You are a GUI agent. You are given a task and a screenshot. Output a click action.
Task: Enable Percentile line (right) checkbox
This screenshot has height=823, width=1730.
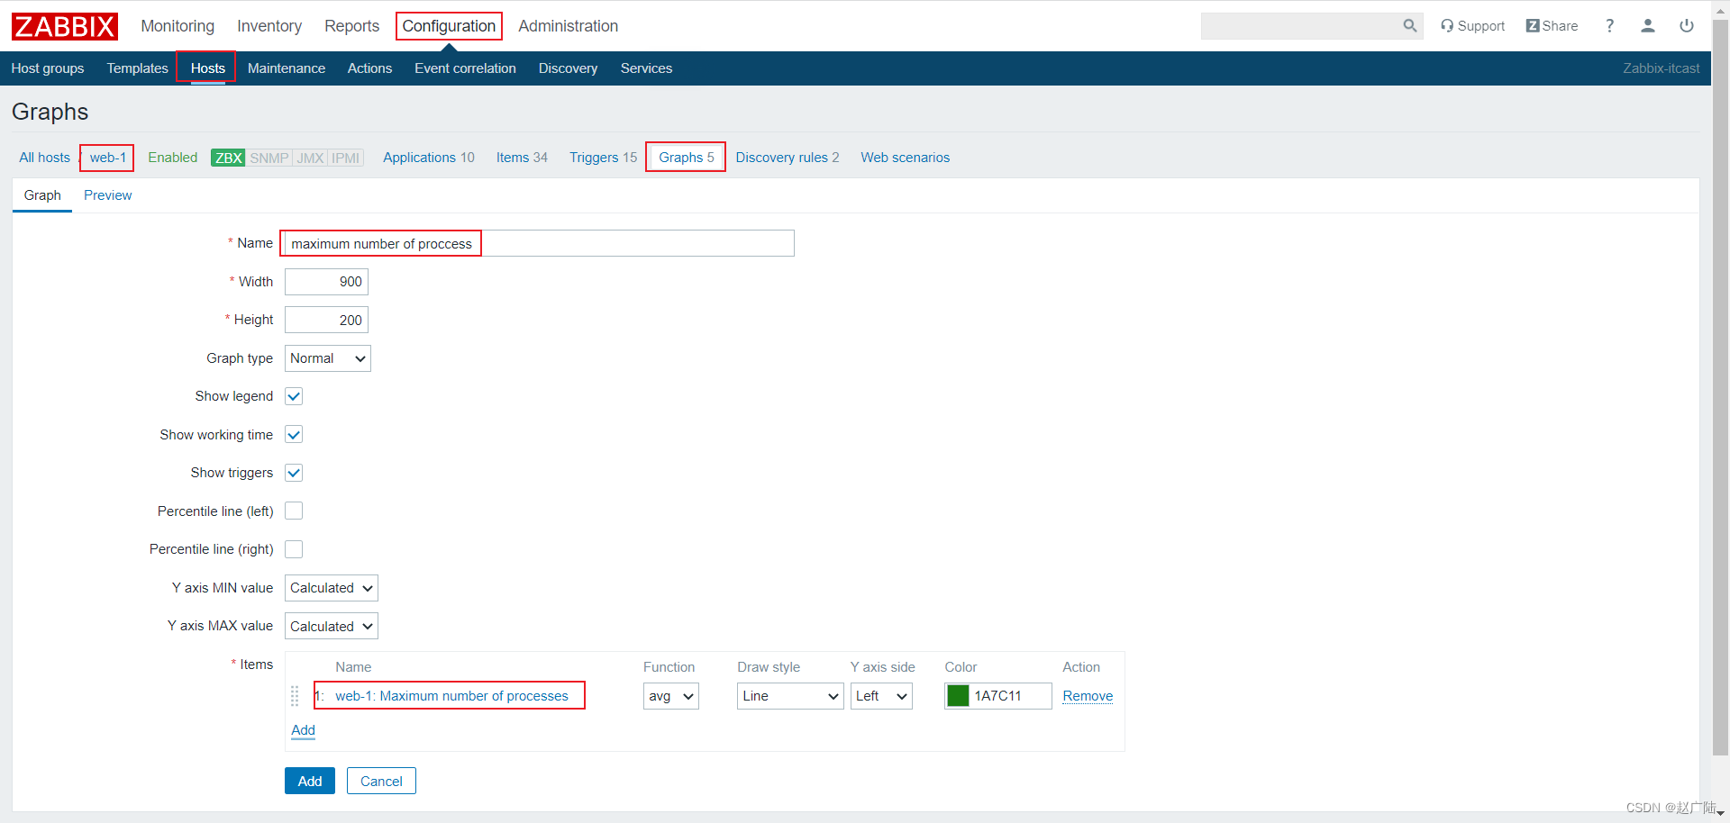point(294,549)
